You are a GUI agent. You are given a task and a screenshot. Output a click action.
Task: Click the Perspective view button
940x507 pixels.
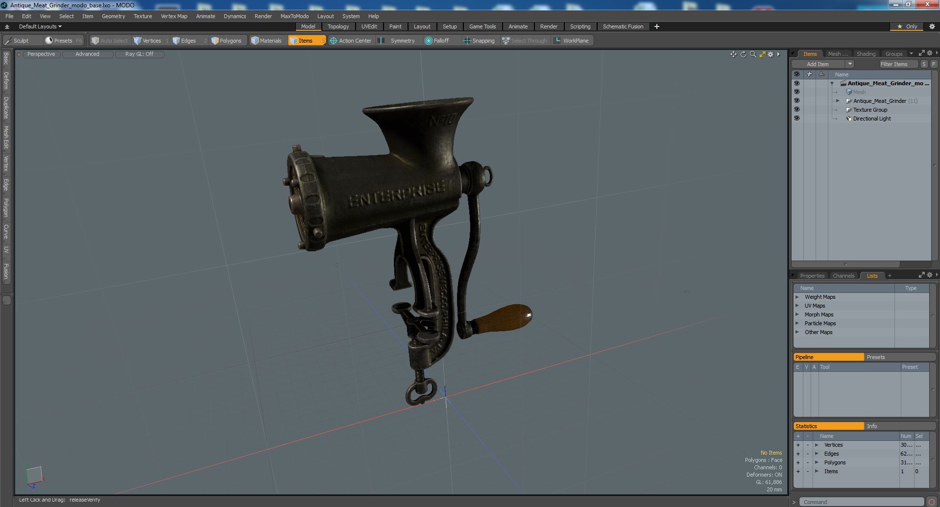click(x=41, y=54)
